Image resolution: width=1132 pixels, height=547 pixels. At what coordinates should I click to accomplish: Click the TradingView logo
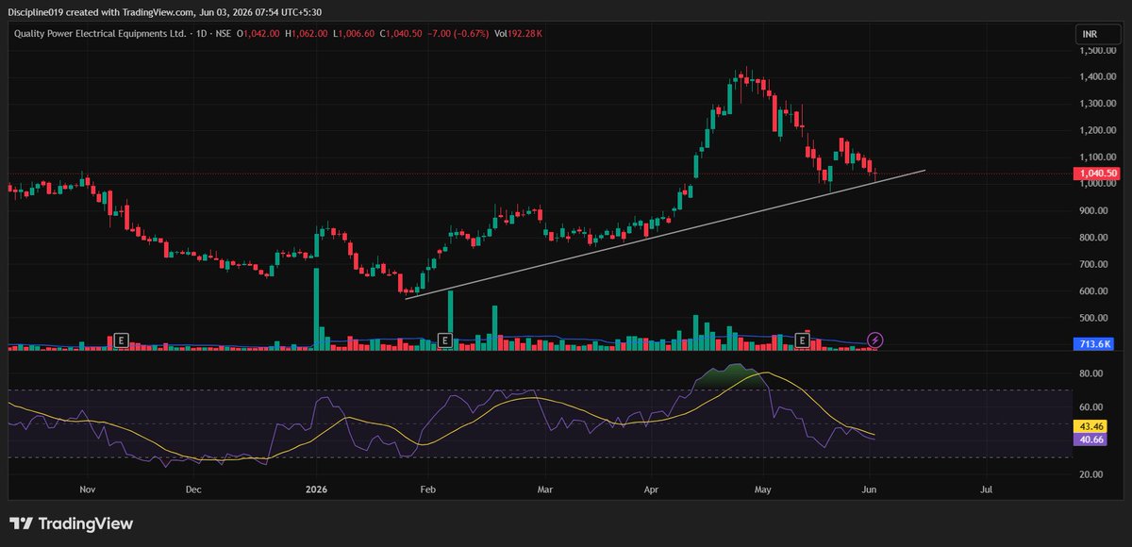(72, 523)
